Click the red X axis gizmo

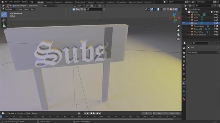point(179,18)
